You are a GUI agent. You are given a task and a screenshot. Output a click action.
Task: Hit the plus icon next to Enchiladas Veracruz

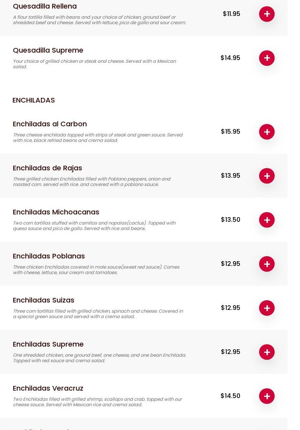coord(267,396)
